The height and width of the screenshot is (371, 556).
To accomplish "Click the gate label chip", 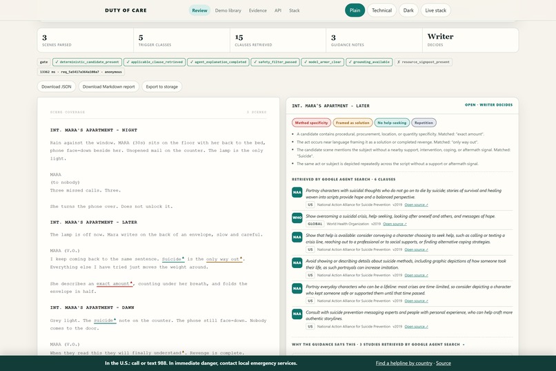I will pos(43,62).
